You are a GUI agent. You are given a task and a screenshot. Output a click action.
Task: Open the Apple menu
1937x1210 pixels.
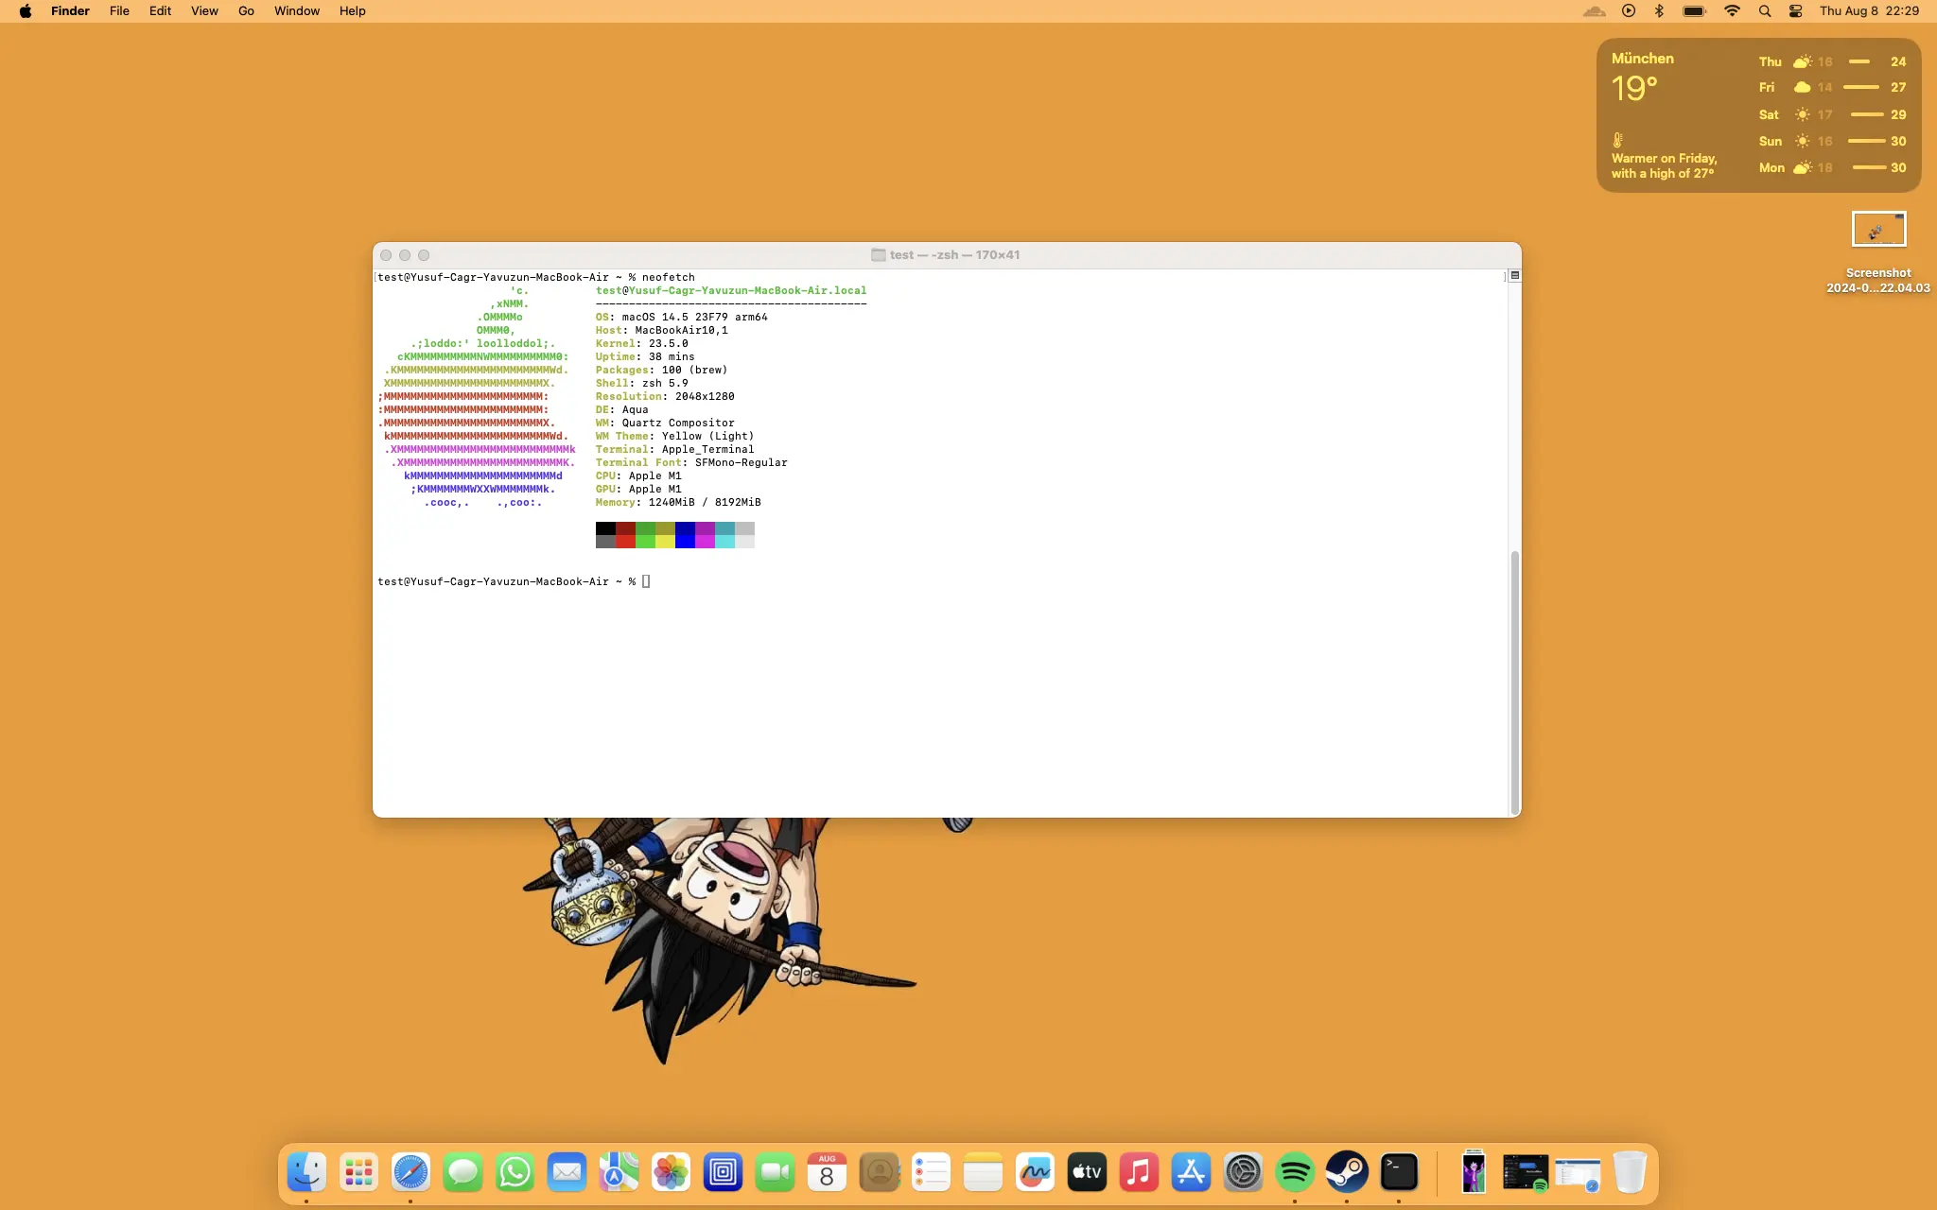pyautogui.click(x=26, y=11)
